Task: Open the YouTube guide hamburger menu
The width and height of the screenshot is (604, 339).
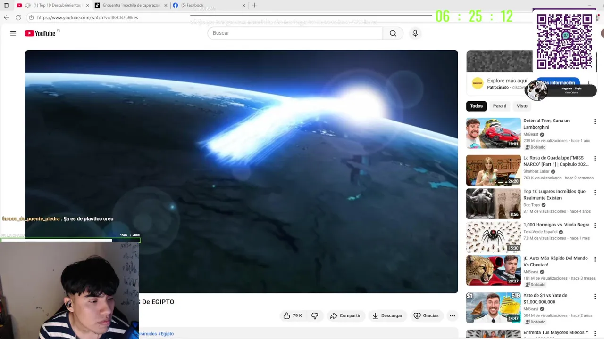Action: [x=13, y=33]
